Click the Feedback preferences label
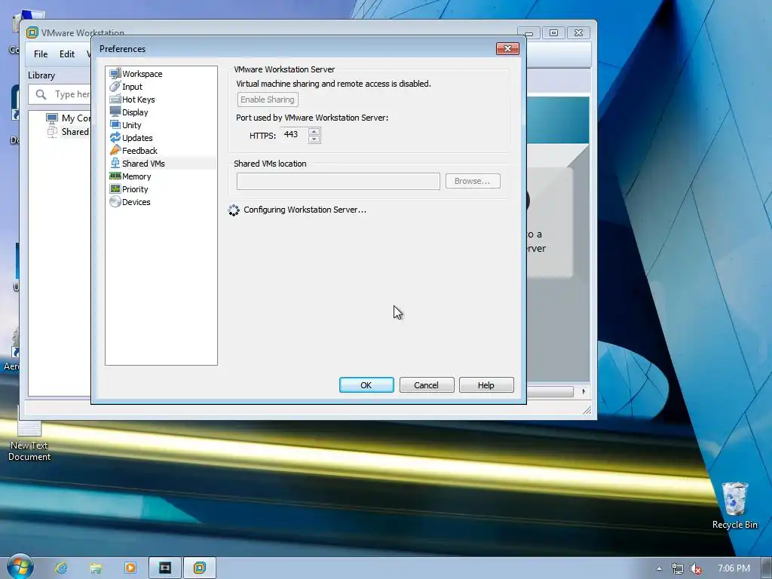Screen dimensions: 772x579 tap(139, 151)
